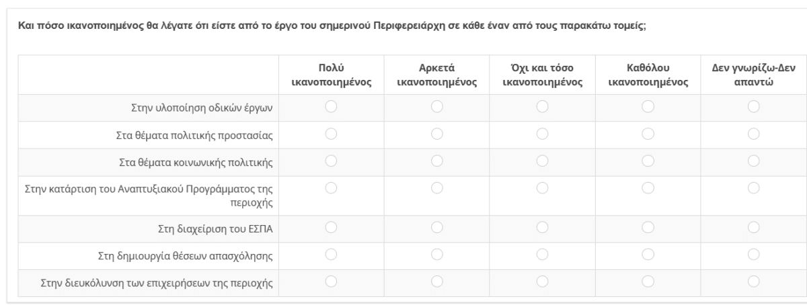Viewport: 807px width, 305px height.
Task: Choose 'Όχι και τόσο ικανοποιημένος' for 'Στην διευκόλυνση των επιχειρήσεων της περιοχής'
Action: click(x=542, y=281)
